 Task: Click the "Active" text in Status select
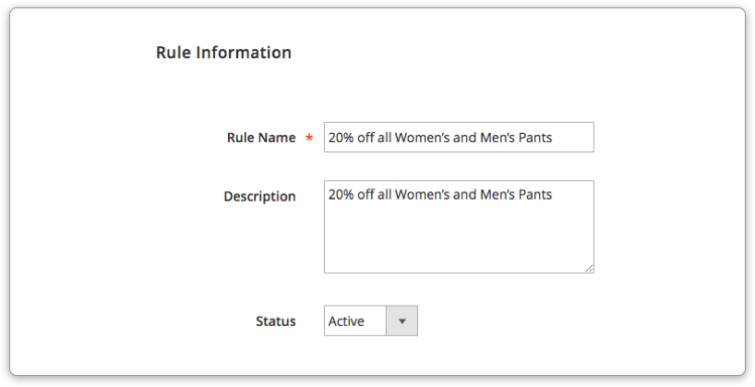pos(346,321)
